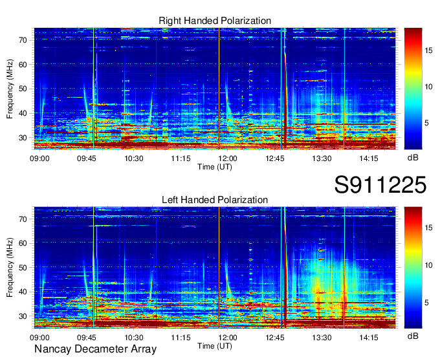Viewport: 440px width, 357px height.
Task: Click the Right Handed Polarization colorbar scale
Action: pyautogui.click(x=413, y=89)
